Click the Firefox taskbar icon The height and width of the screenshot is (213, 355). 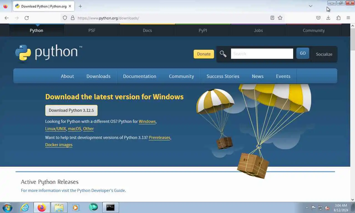[x=42, y=207]
